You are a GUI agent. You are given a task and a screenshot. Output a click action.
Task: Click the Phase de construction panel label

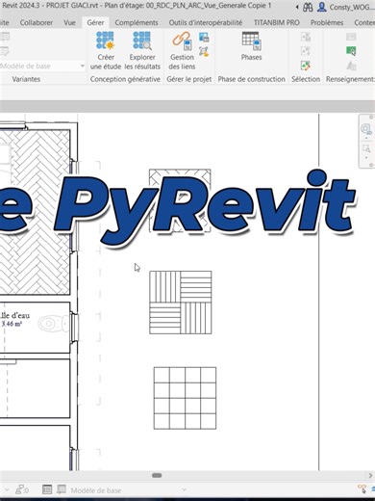pos(252,79)
